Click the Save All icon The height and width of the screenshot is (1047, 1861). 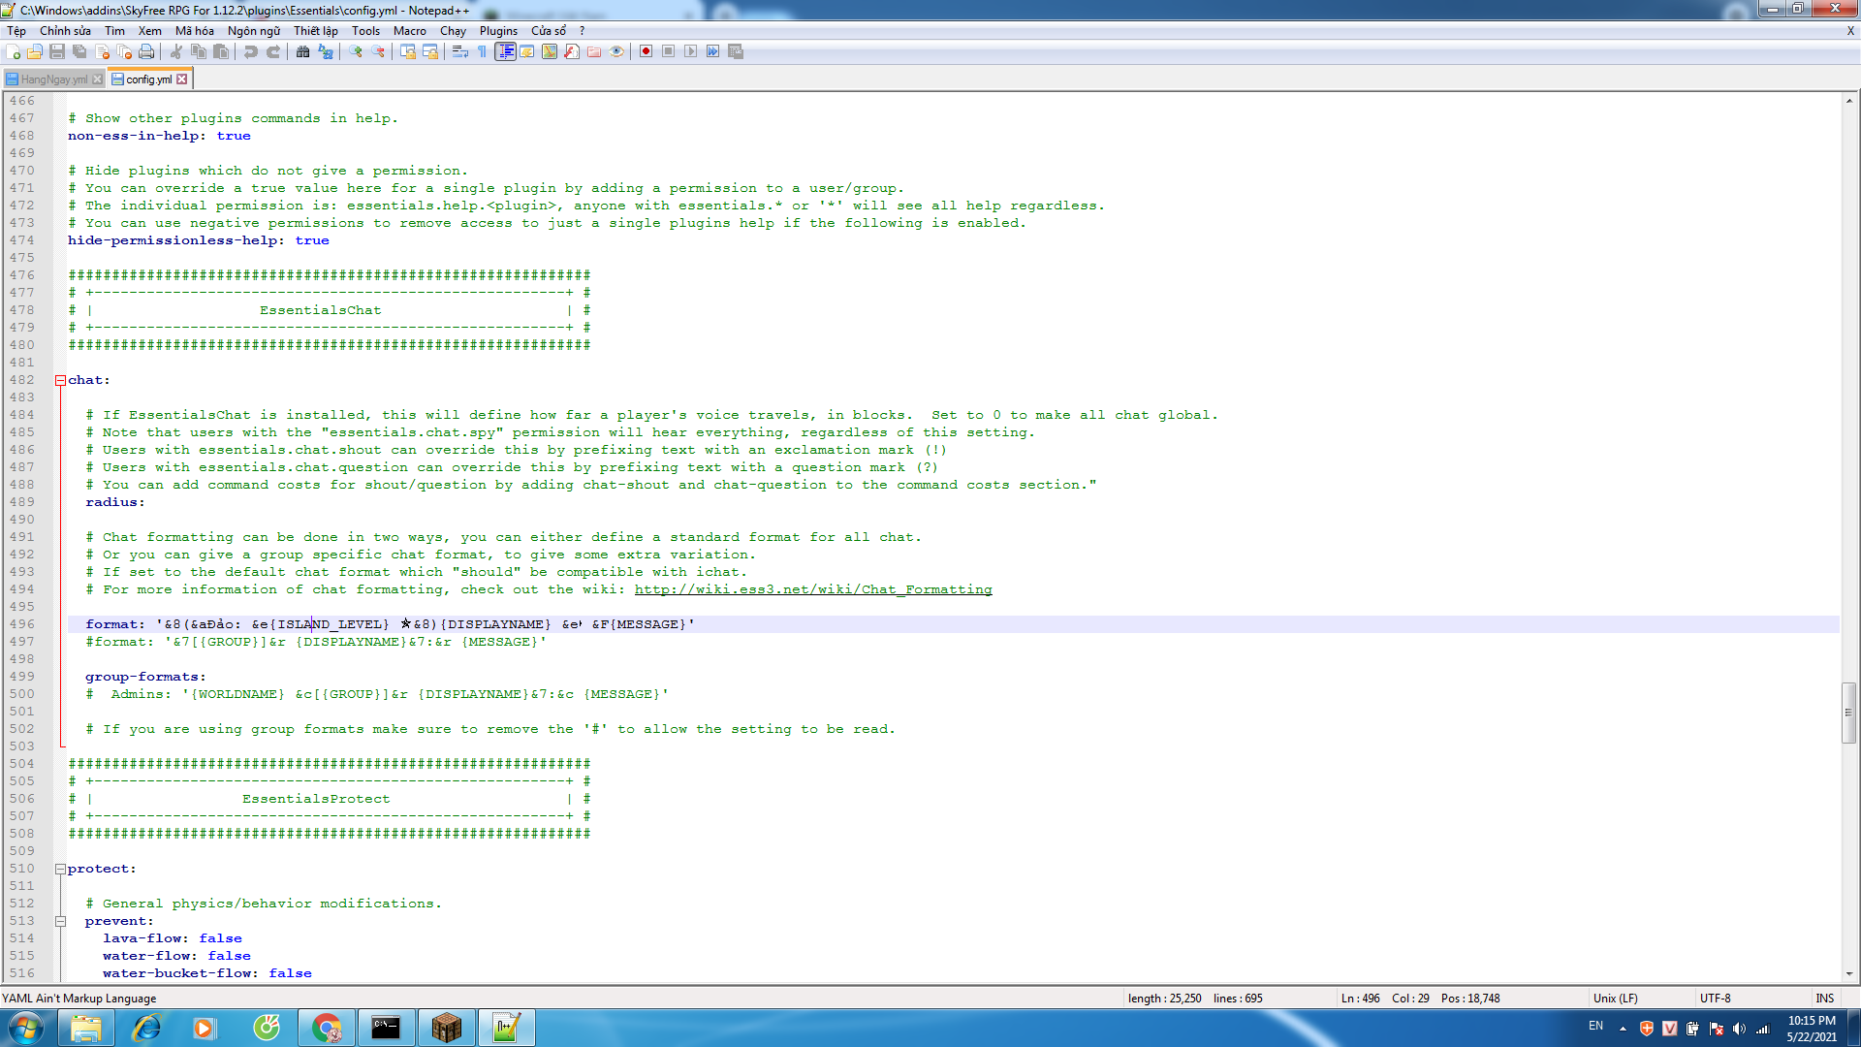pos(79,51)
